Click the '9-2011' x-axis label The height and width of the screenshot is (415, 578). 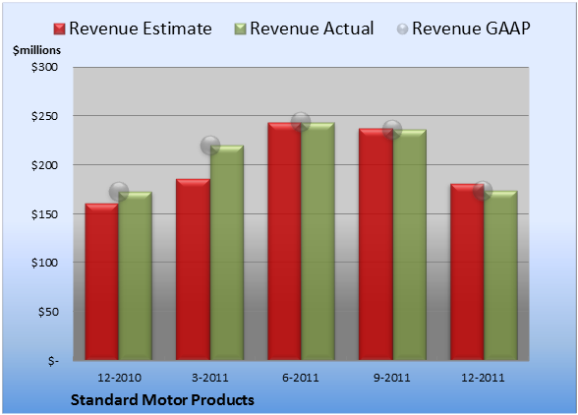pos(392,378)
